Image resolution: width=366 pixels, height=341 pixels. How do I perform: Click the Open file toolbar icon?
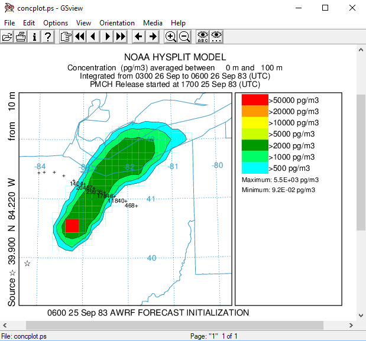[x=7, y=37]
